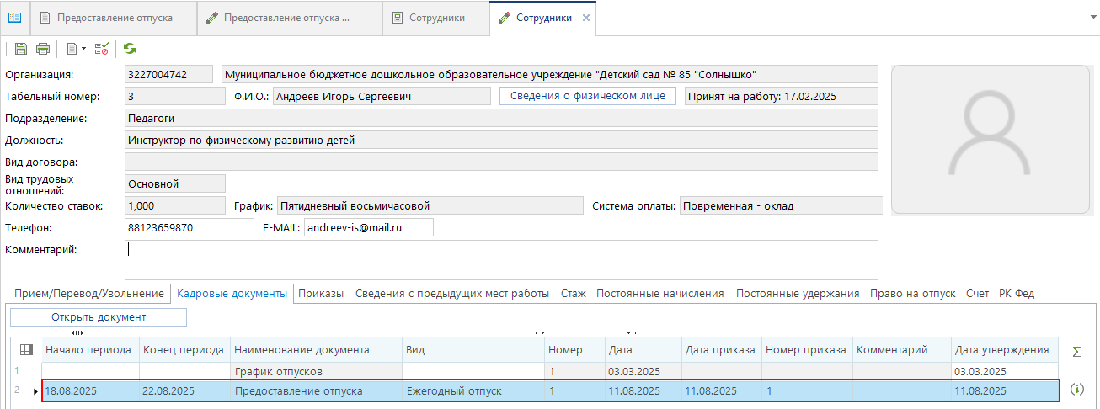Switch to Предоставление отпуска edit tab
1100x409 pixels.
coord(289,18)
